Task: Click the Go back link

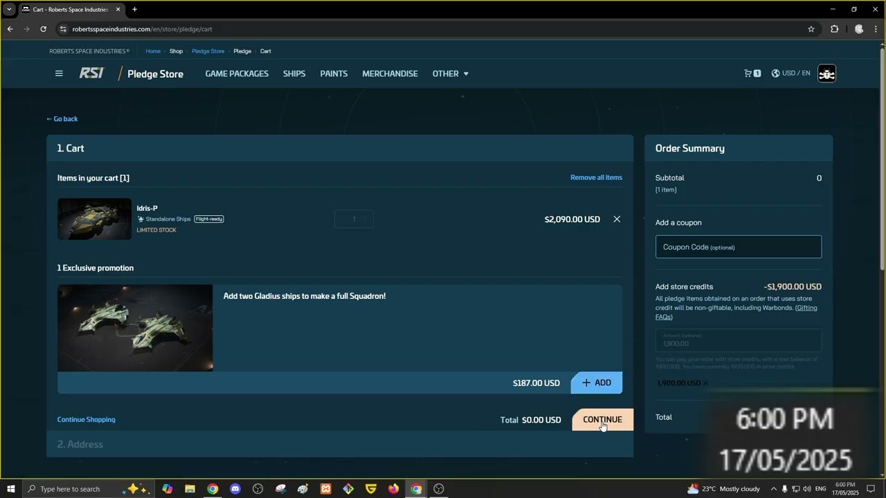Action: [62, 119]
